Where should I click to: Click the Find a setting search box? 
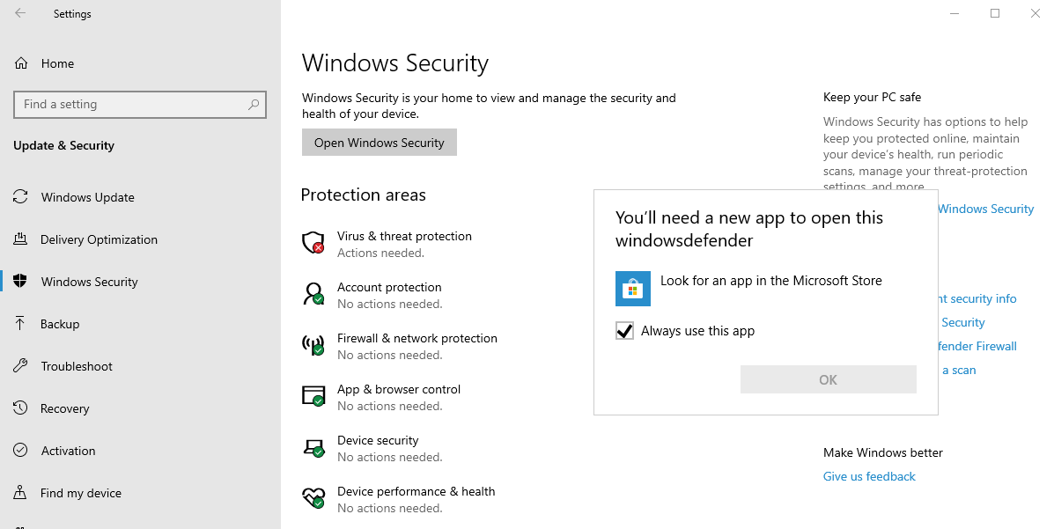pos(139,104)
